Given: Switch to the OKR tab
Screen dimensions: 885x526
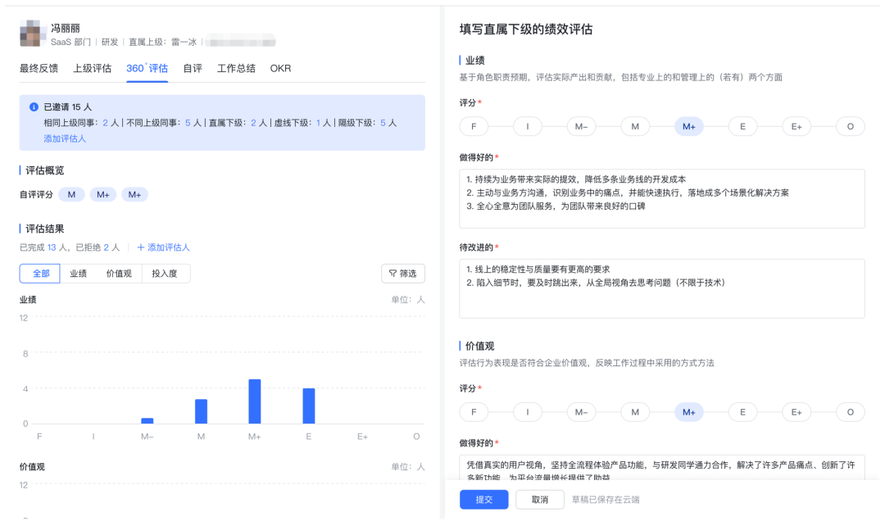Looking at the screenshot, I should click(x=280, y=69).
